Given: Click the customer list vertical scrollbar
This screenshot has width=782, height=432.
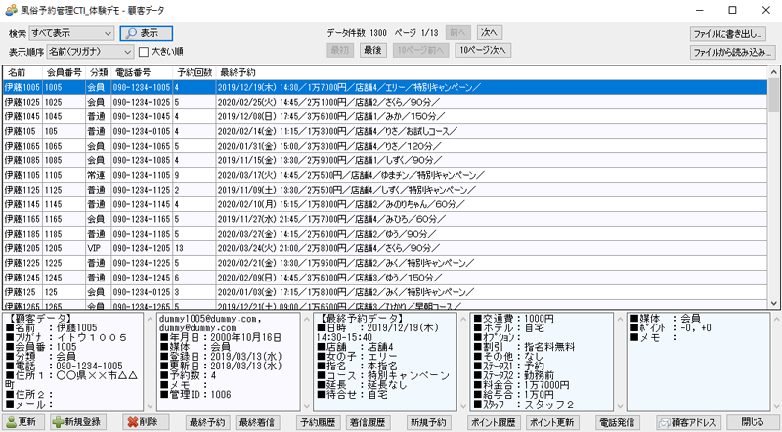Looking at the screenshot, I should pos(774,195).
